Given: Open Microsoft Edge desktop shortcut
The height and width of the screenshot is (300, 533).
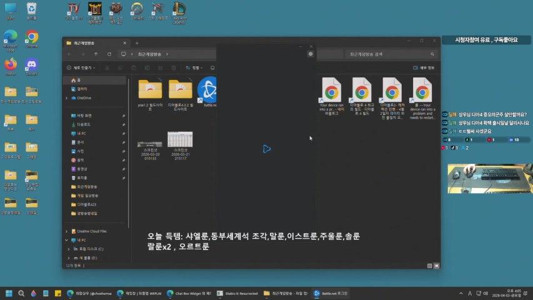Looking at the screenshot, I should click(x=11, y=41).
